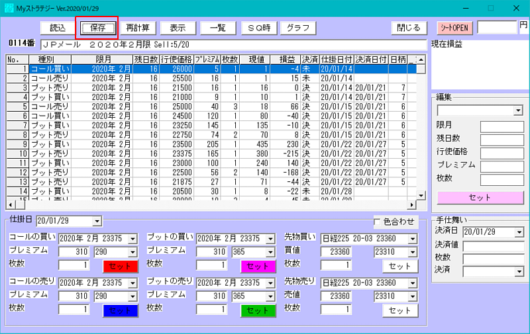Click the table scroll down arrow

tap(421, 195)
